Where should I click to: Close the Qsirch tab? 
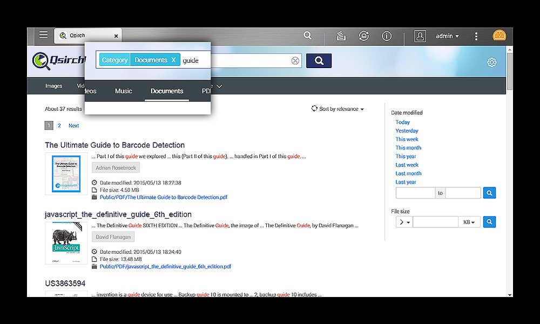(x=116, y=36)
